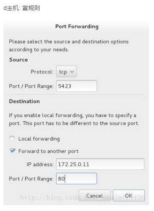Confirm port forwarding with the OK button
154x211 pixels.
point(129,195)
